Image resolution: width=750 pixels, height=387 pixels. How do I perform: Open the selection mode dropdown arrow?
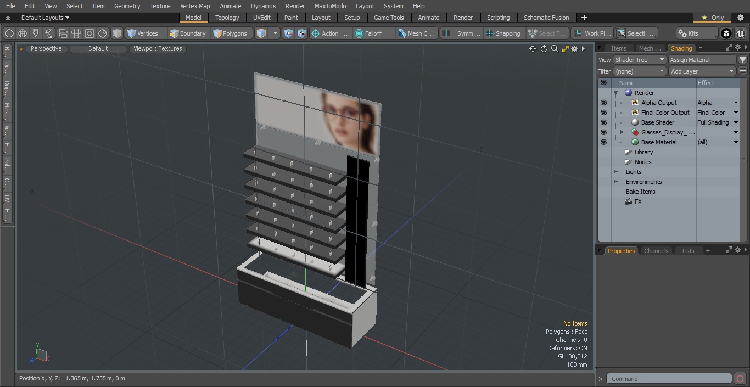pos(275,33)
